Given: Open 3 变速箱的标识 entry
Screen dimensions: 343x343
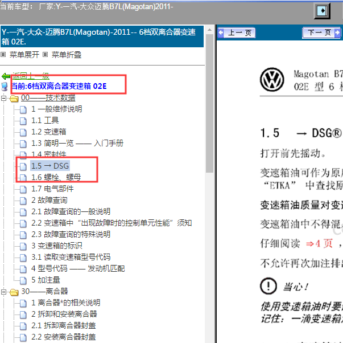Looking at the screenshot, I should coord(57,246).
